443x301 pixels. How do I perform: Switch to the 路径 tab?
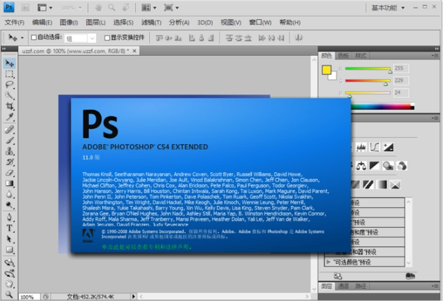[x=361, y=286]
